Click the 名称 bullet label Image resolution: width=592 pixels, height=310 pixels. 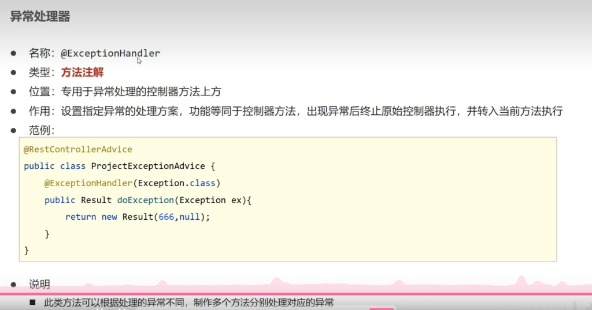click(39, 53)
